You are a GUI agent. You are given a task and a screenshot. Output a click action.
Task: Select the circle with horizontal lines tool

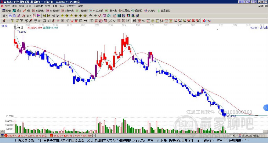click(x=35, y=21)
